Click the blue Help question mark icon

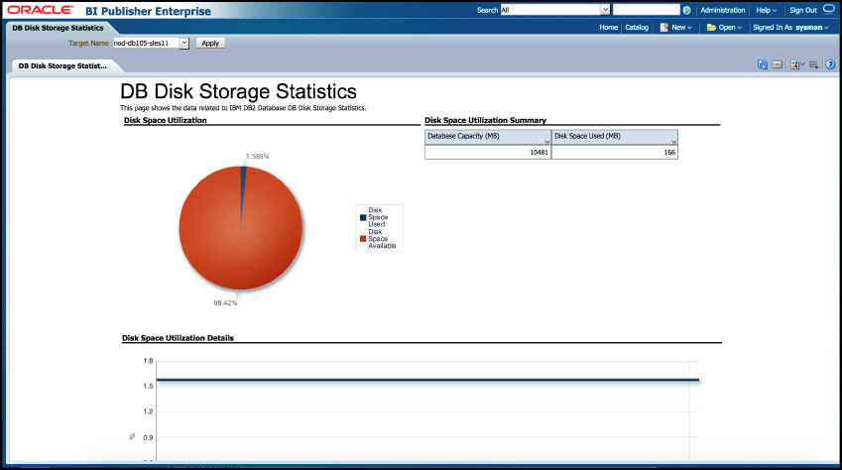[830, 64]
